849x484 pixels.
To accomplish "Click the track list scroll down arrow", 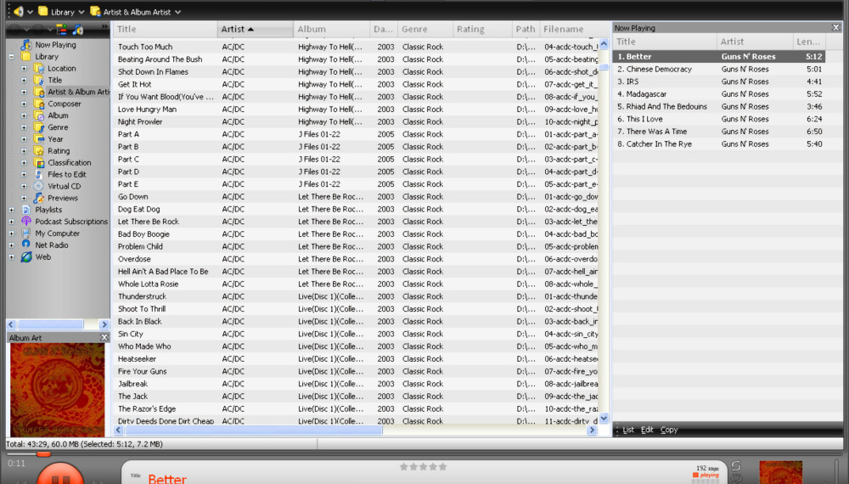I will pyautogui.click(x=604, y=418).
